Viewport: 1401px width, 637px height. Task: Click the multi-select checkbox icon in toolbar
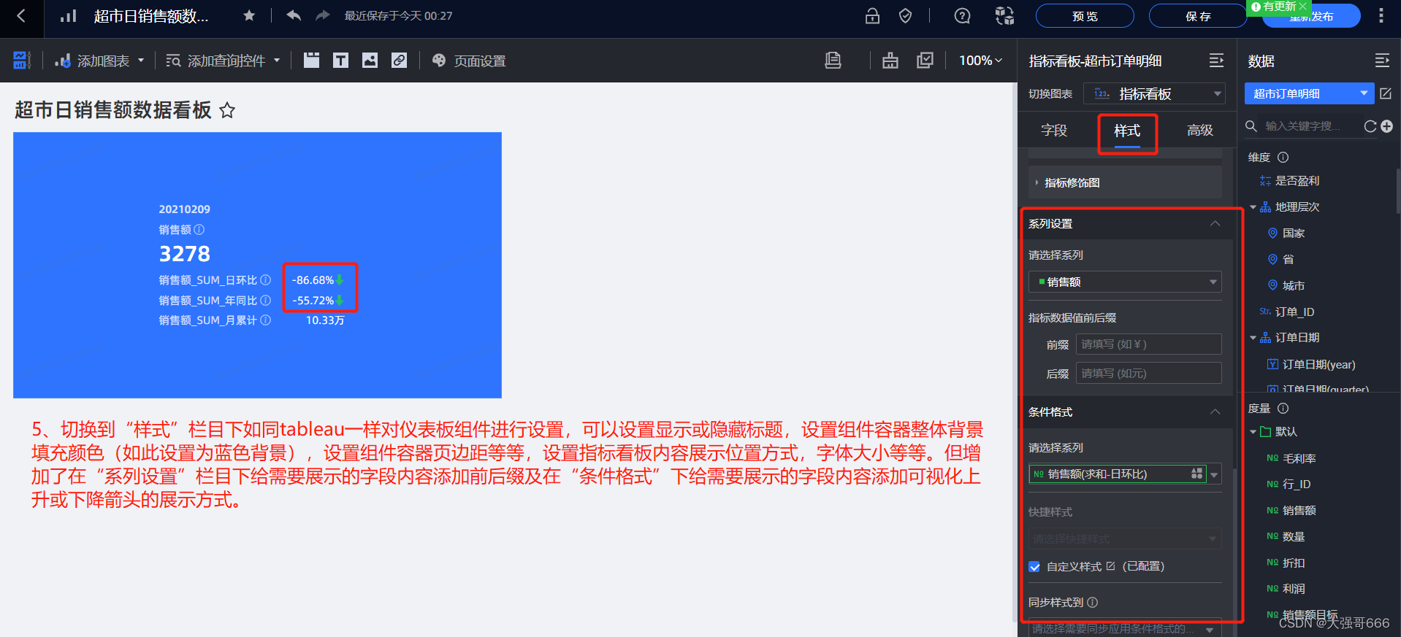[x=925, y=61]
